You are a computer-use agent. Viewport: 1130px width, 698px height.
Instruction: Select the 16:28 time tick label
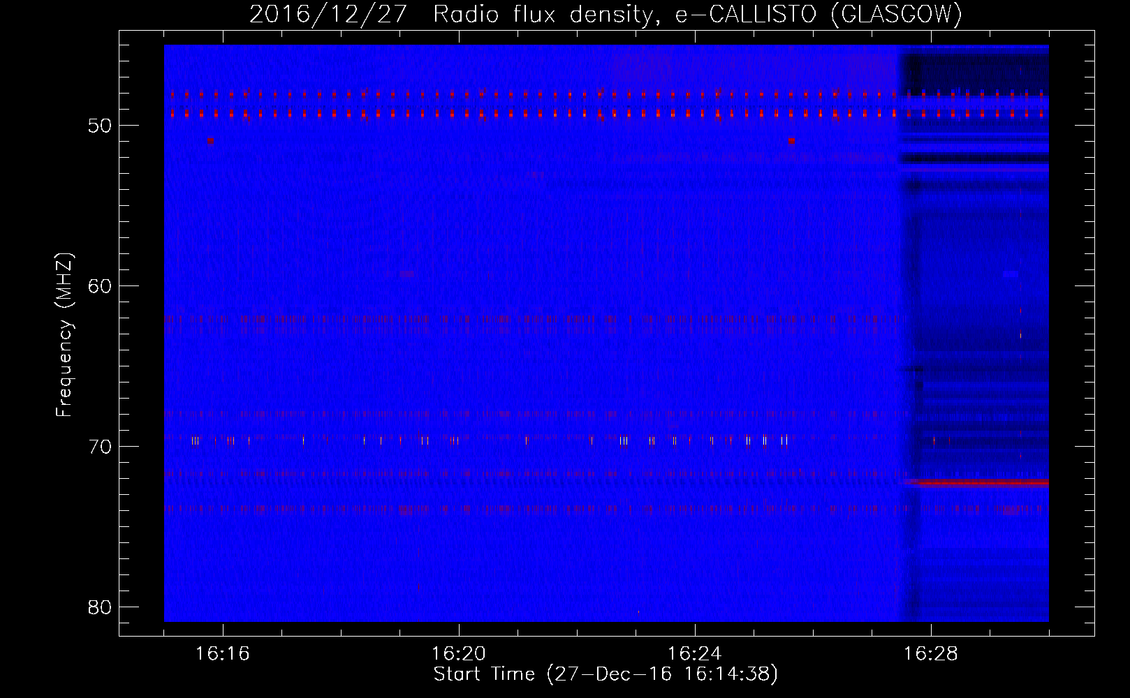coord(931,654)
